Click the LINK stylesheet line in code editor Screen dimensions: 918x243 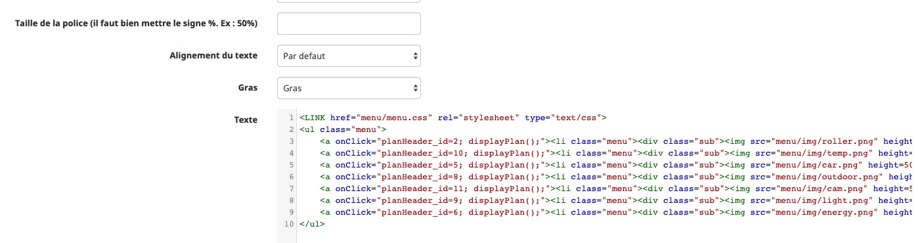pos(453,118)
